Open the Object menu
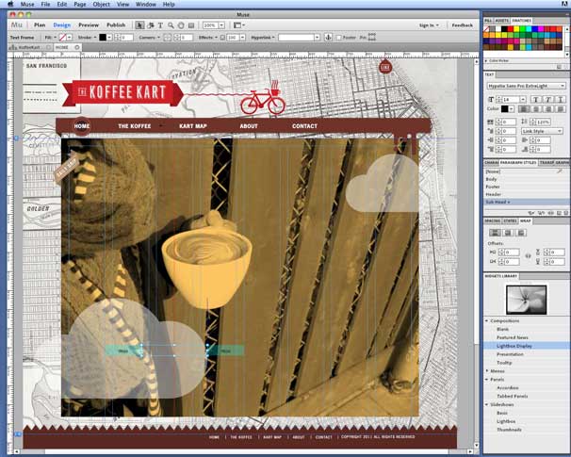Screen dimensions: 571x457 point(101,4)
